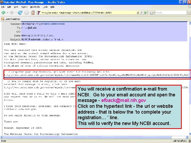Click the search magnifier icon
The image size is (191, 143).
[x=188, y=13]
